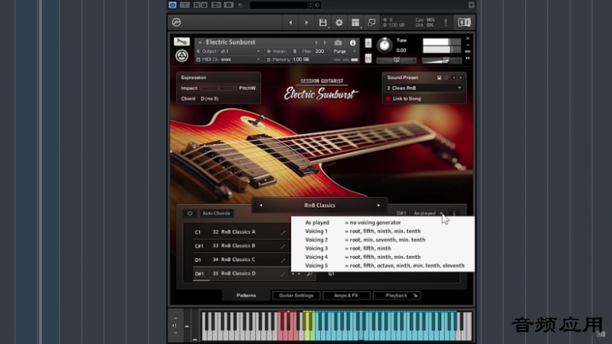Click the Tune knob
612x344 pixels.
coord(385,45)
